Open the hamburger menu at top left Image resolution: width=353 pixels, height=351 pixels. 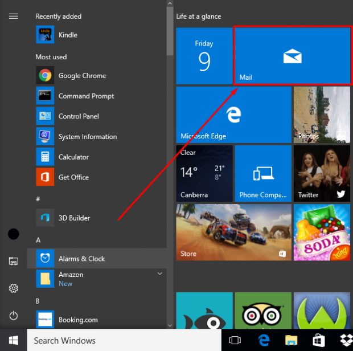[x=14, y=16]
